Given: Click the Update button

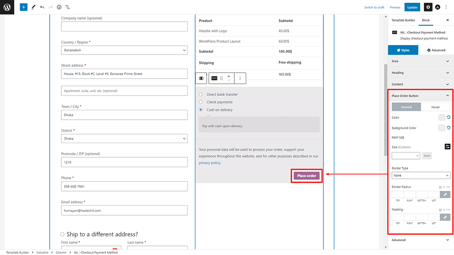Looking at the screenshot, I should (412, 7).
